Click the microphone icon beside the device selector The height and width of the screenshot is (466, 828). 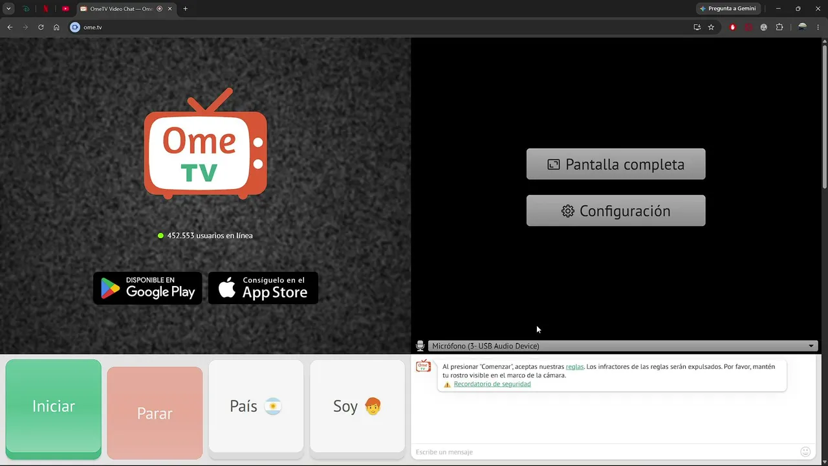pyautogui.click(x=420, y=346)
